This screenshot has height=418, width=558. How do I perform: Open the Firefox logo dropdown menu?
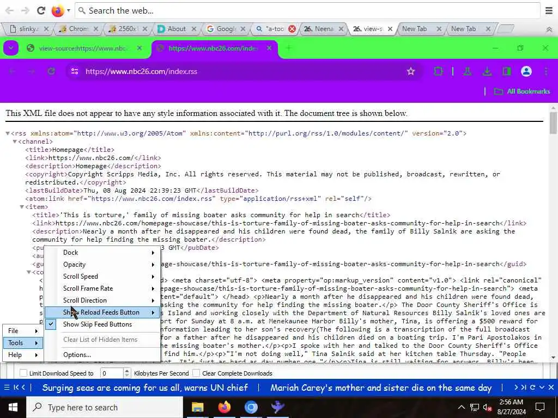pyautogui.click(x=68, y=11)
